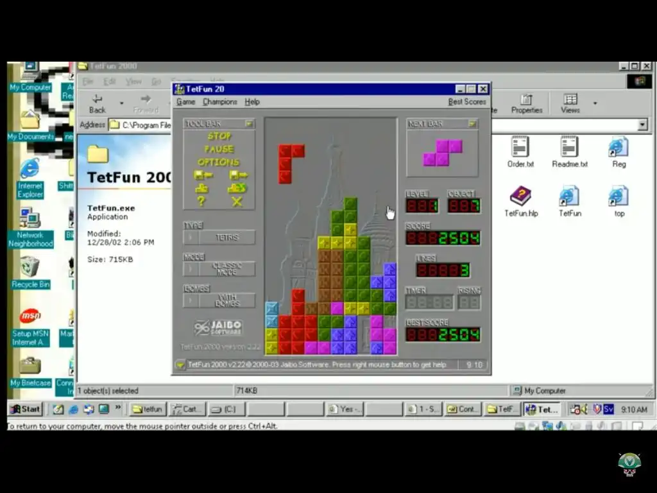Click the BEST SCORE display
This screenshot has height=493, width=657.
point(443,334)
